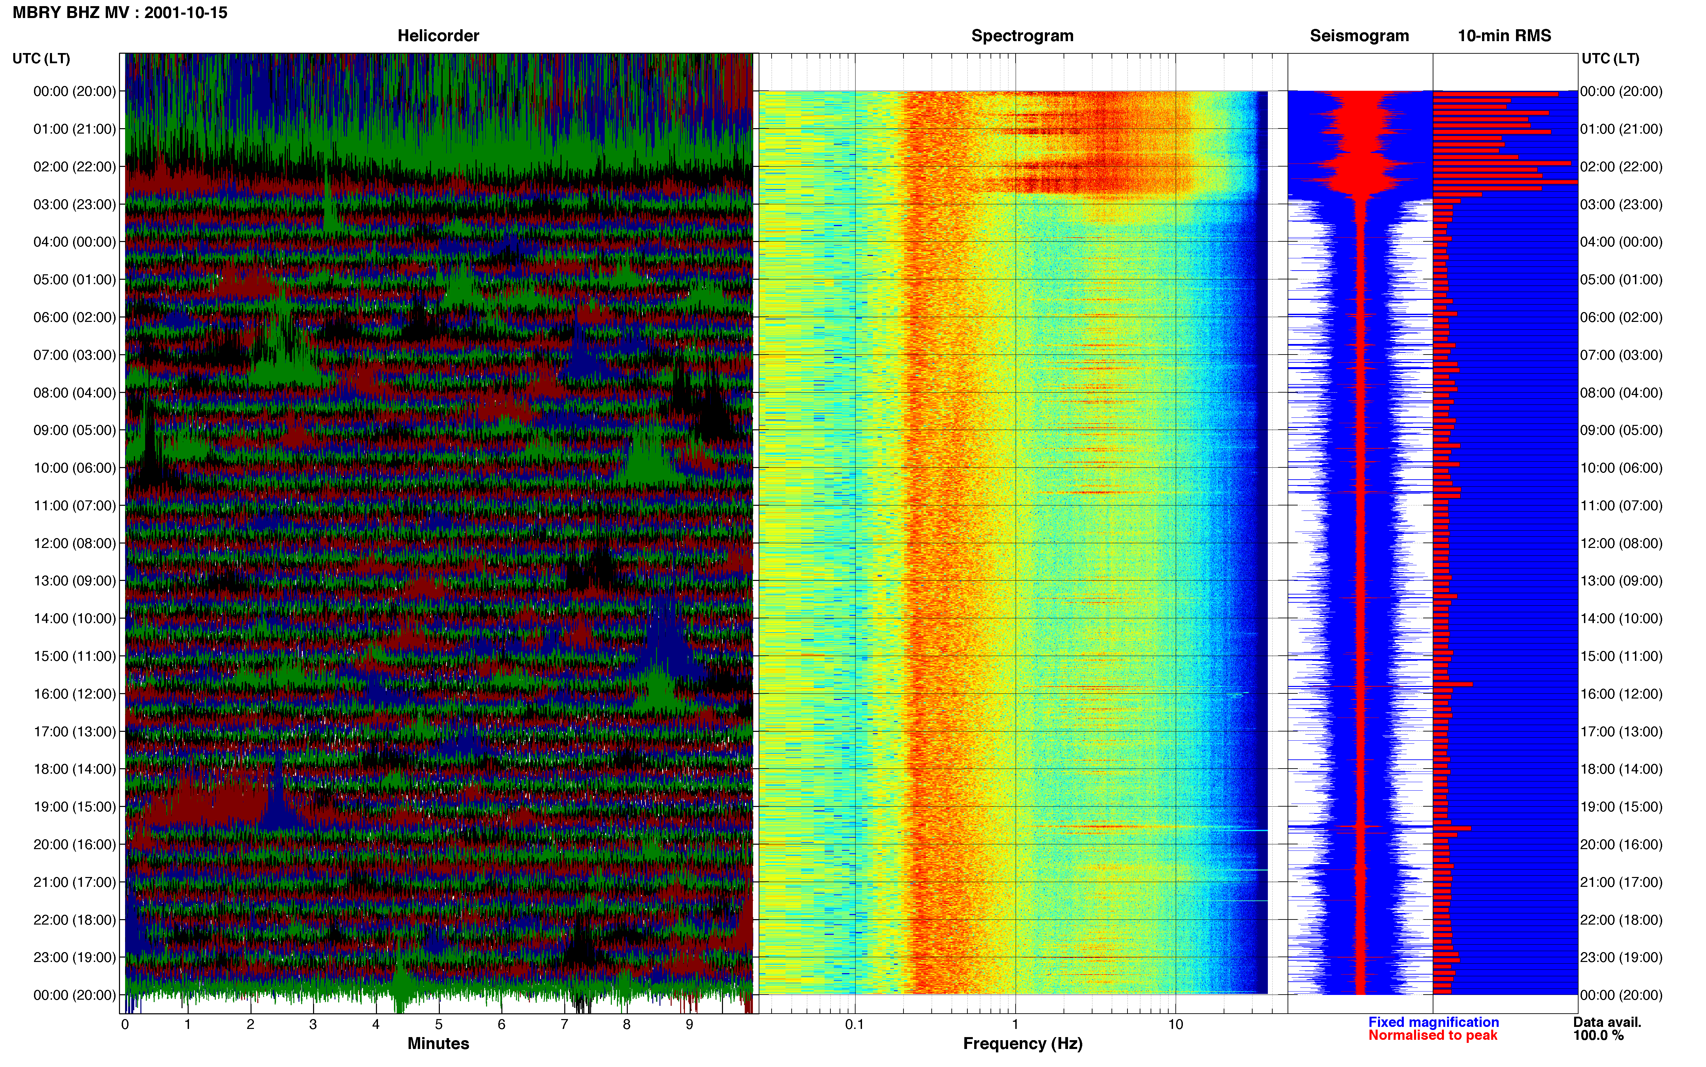Click the 7 tick on the Minutes axis
The height and width of the screenshot is (1067, 1706).
565,1024
